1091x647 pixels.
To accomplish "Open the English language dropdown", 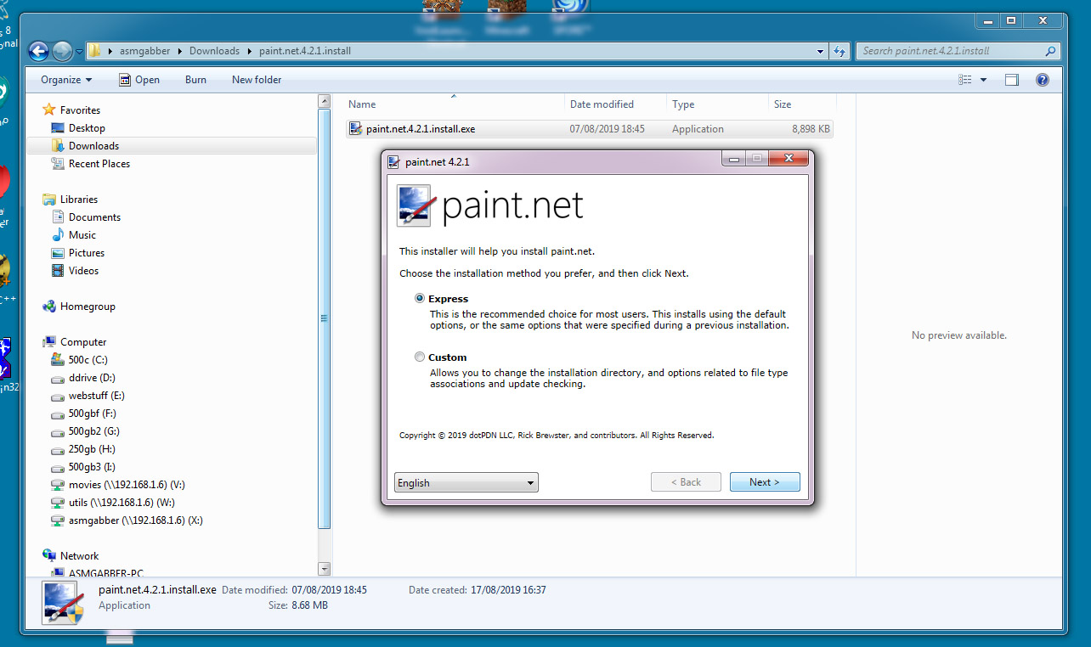I will (466, 481).
